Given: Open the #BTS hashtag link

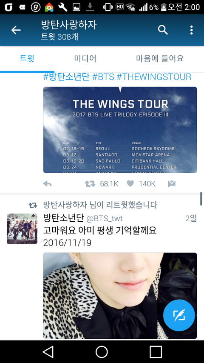Looking at the screenshot, I should click(x=103, y=77).
